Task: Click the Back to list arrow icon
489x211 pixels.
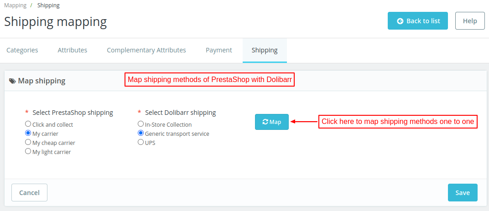Action: [400, 21]
